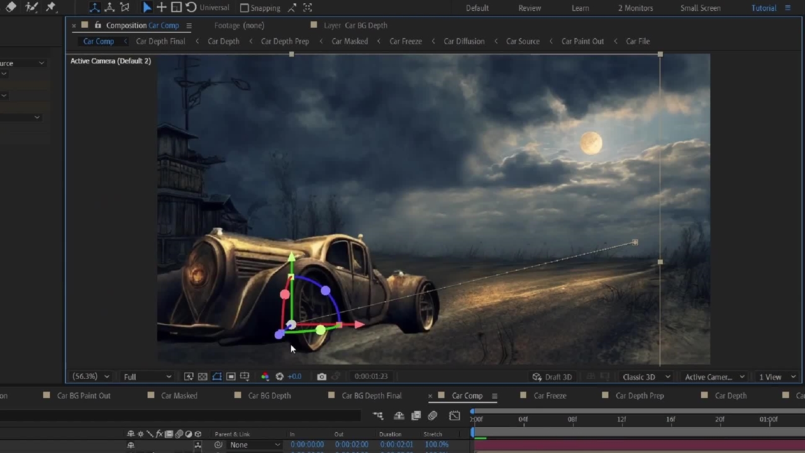Enable the Snapping checkbox

(x=245, y=8)
